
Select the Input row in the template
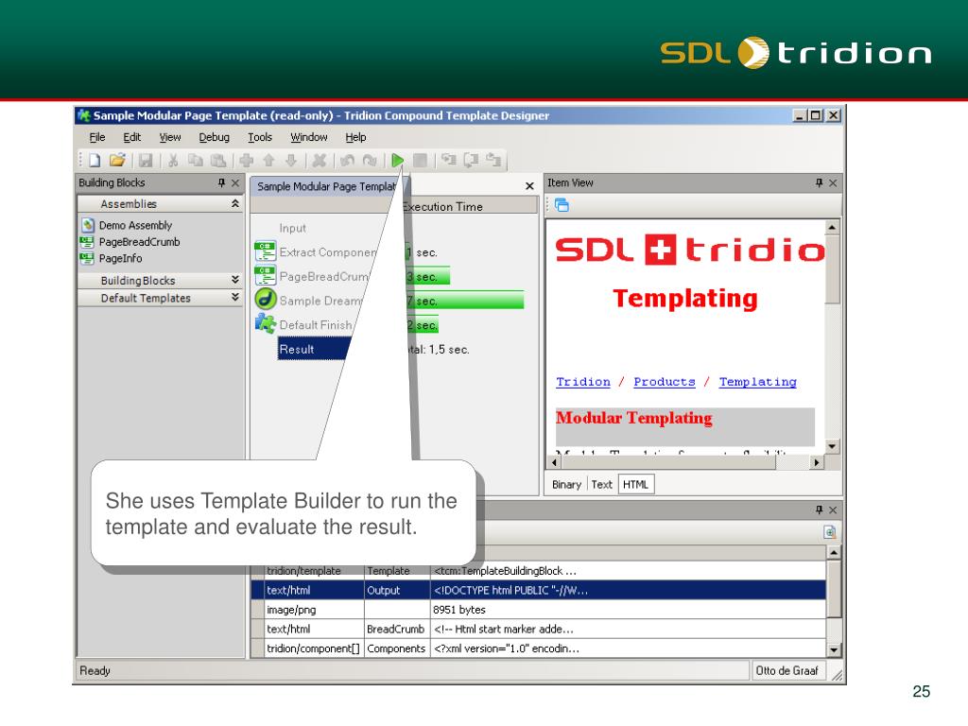coord(293,229)
